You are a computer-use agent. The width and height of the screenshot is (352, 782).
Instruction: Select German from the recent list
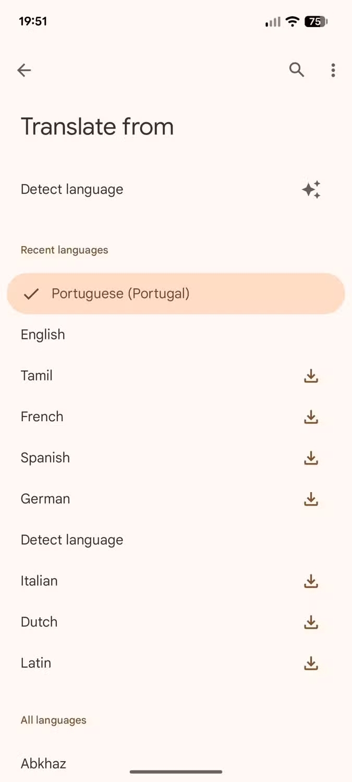pos(45,499)
